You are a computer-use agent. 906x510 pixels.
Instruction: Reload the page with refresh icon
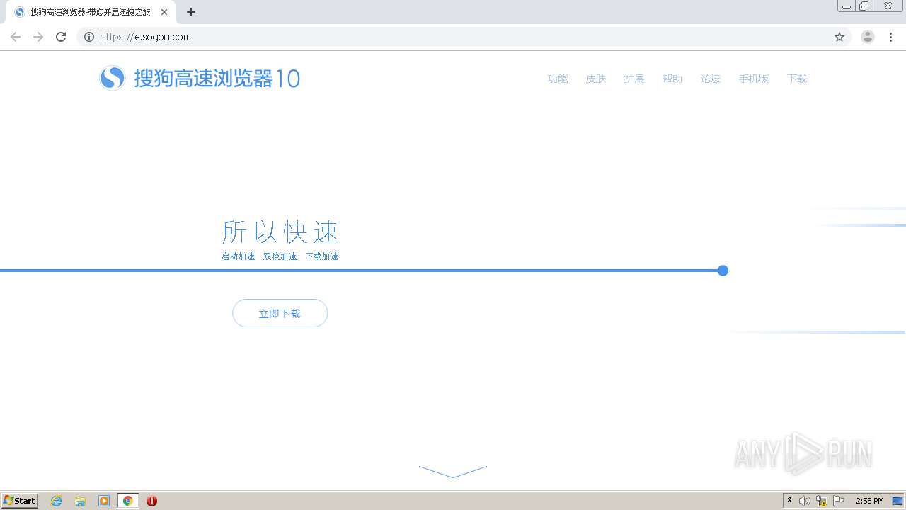pyautogui.click(x=61, y=37)
